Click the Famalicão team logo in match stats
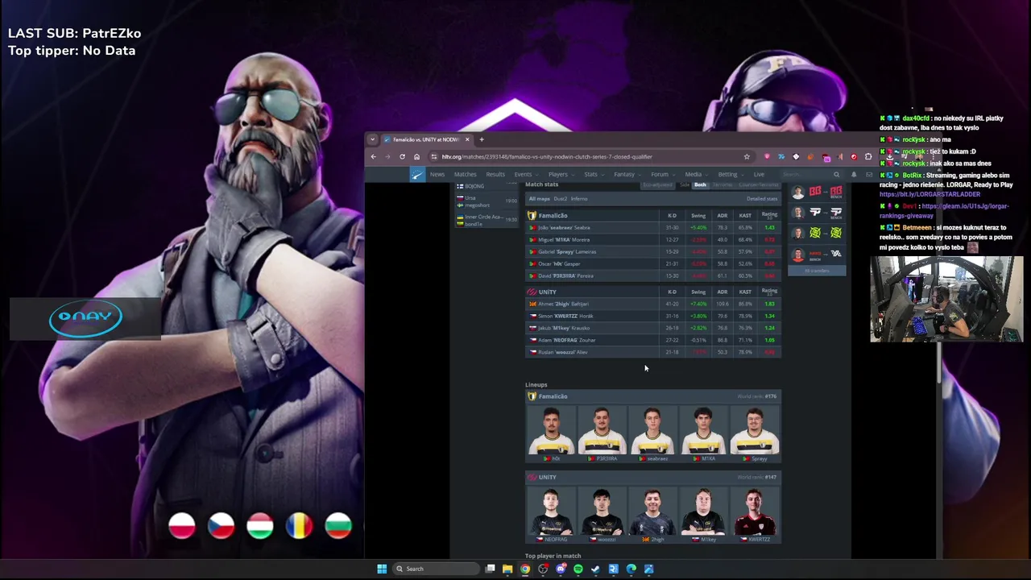This screenshot has height=580, width=1031. pyautogui.click(x=532, y=216)
